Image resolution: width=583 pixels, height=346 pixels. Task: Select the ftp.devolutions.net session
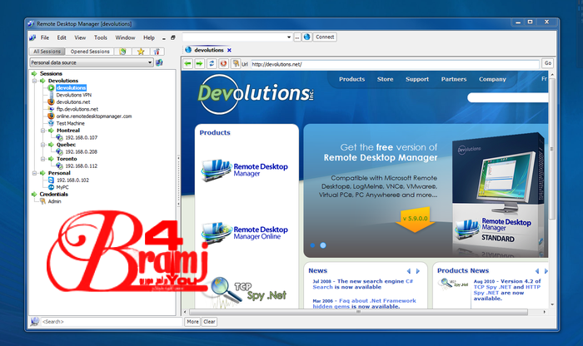point(77,109)
